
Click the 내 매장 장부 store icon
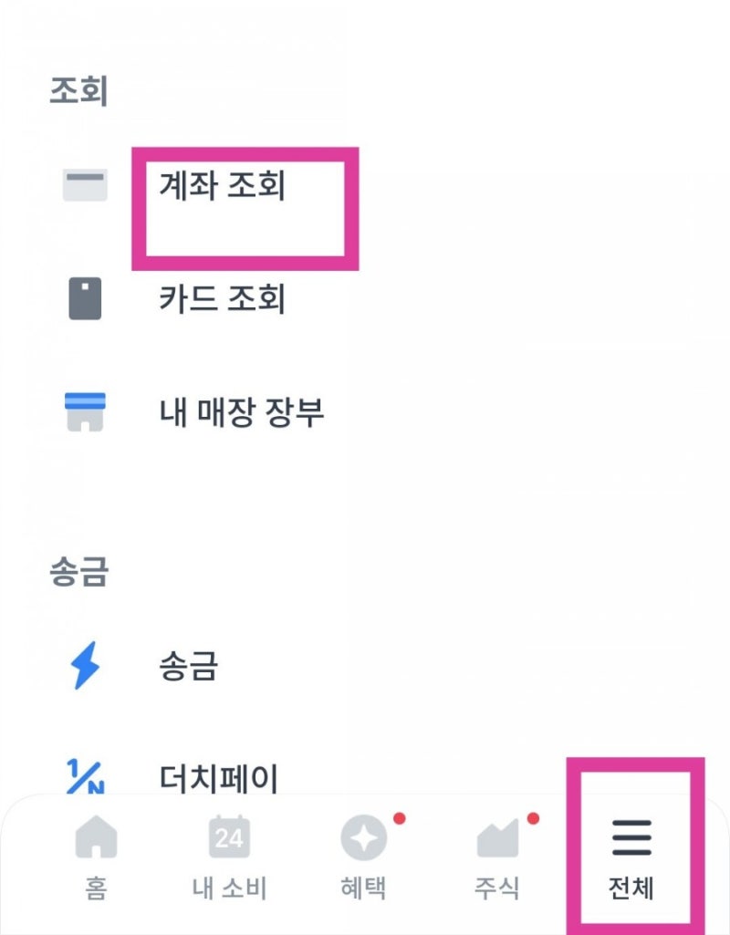click(x=85, y=410)
